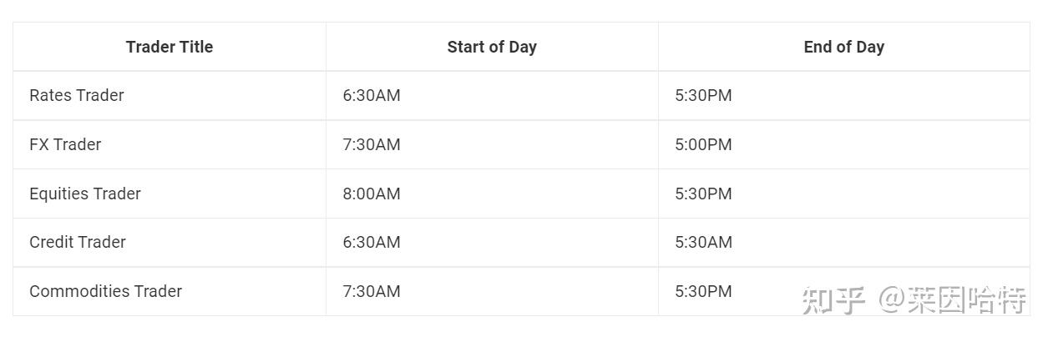
Task: Click Commodities Trader end time 5:30PM
Action: click(x=703, y=291)
